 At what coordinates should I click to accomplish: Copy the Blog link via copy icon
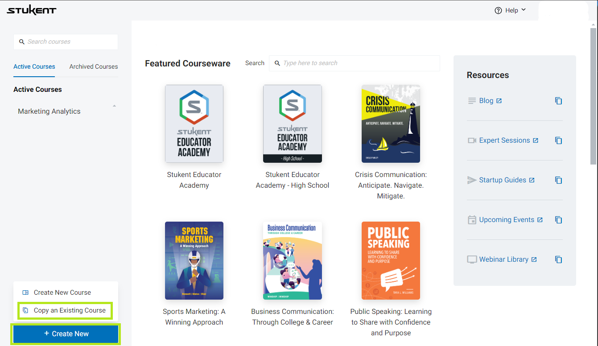click(558, 101)
